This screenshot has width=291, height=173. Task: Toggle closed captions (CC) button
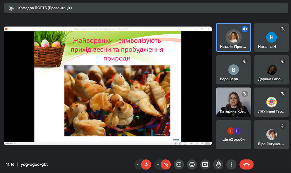tap(179, 165)
